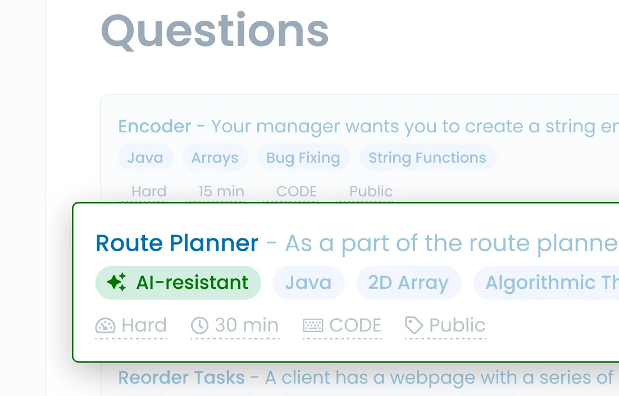Image resolution: width=619 pixels, height=396 pixels.
Task: Click the String Functions tag on Encoder
Action: click(427, 158)
